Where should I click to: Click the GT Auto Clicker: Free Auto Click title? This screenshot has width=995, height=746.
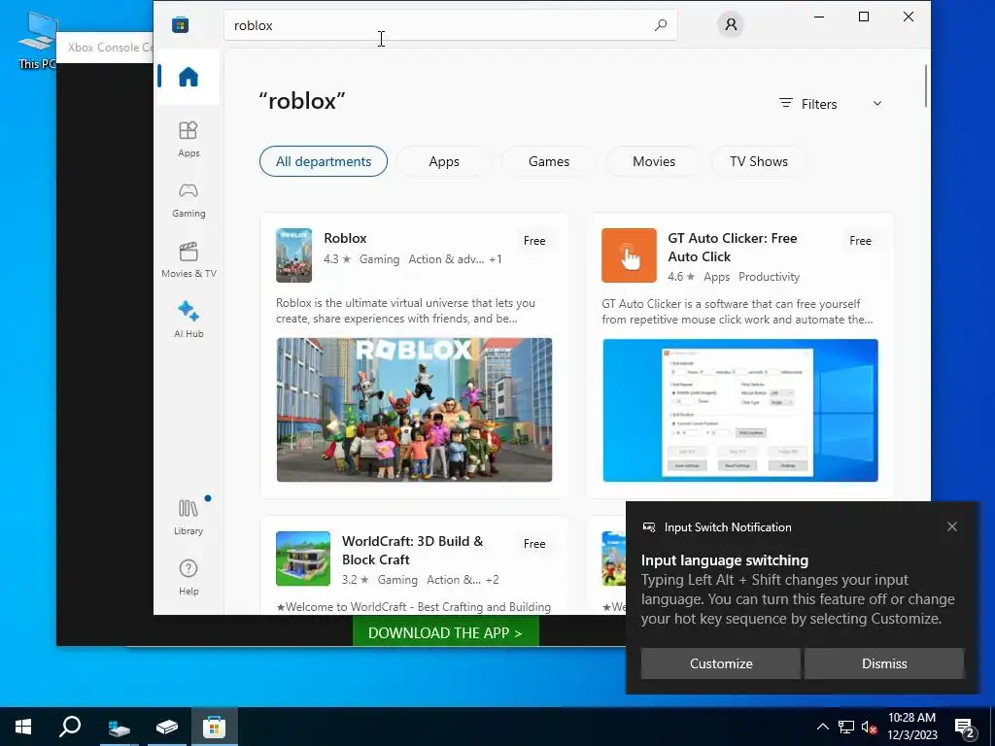point(733,248)
